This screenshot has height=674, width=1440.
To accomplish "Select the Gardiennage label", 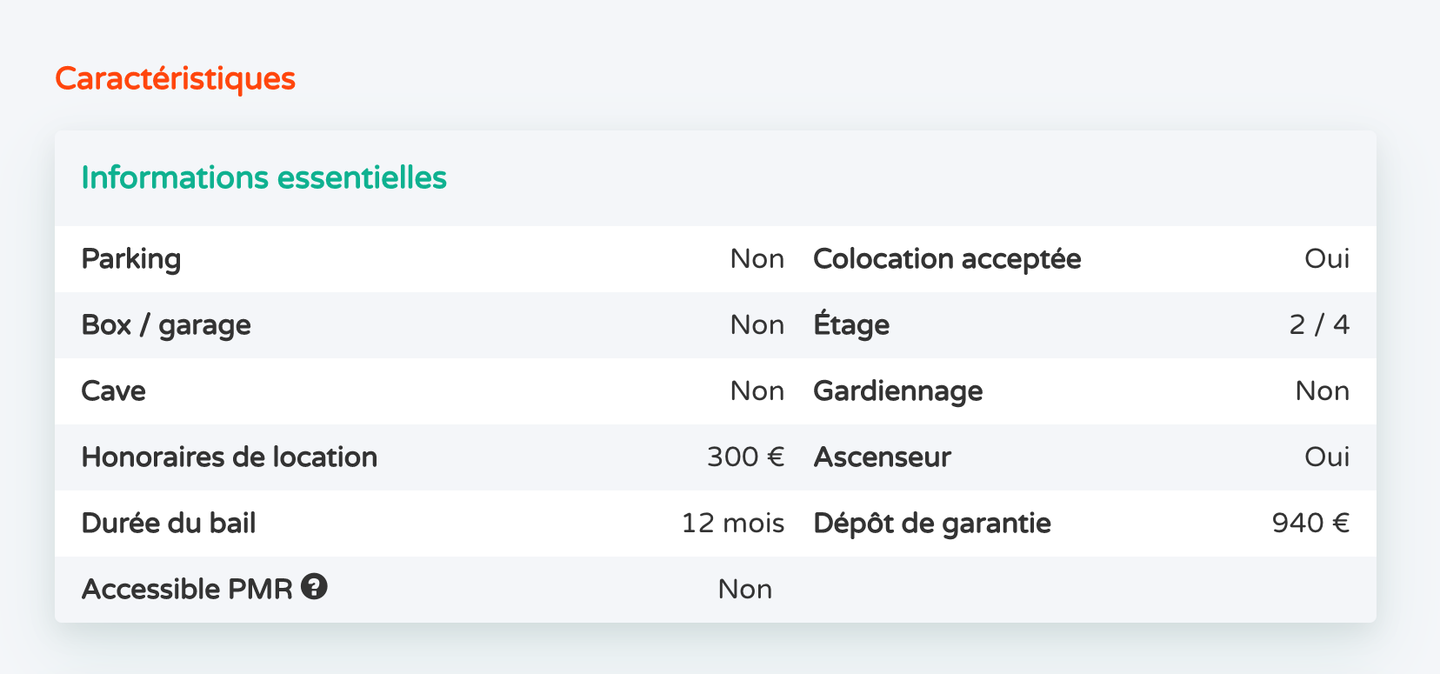I will click(x=898, y=391).
